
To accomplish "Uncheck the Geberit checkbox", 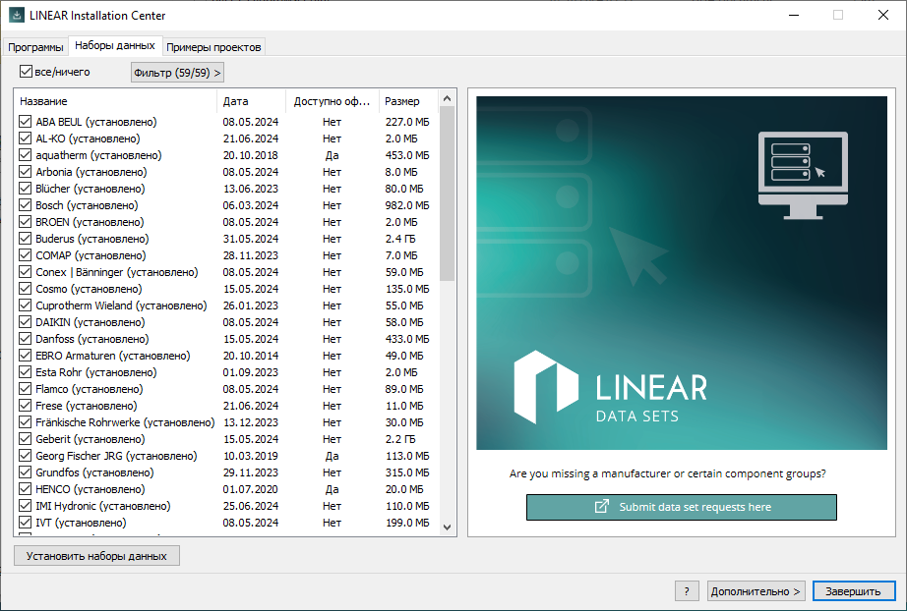I will 25,439.
